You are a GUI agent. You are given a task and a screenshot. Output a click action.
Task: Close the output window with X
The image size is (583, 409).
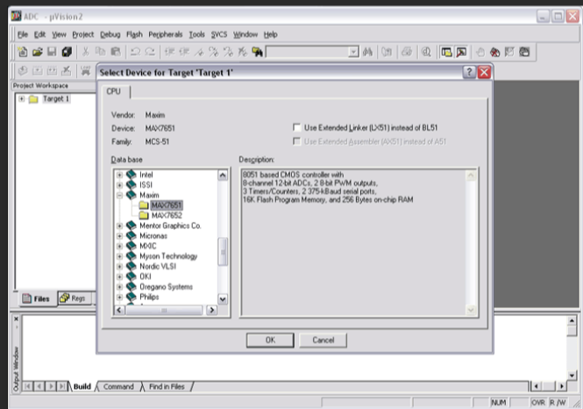pyautogui.click(x=16, y=319)
